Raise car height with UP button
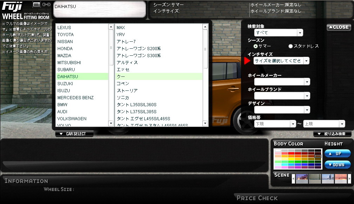Image resolution: width=354 pixels, height=204 pixels. (x=338, y=154)
